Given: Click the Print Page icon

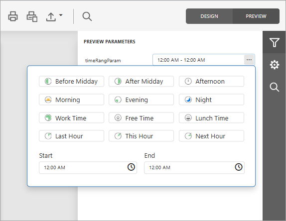Looking at the screenshot, I should [x=32, y=16].
